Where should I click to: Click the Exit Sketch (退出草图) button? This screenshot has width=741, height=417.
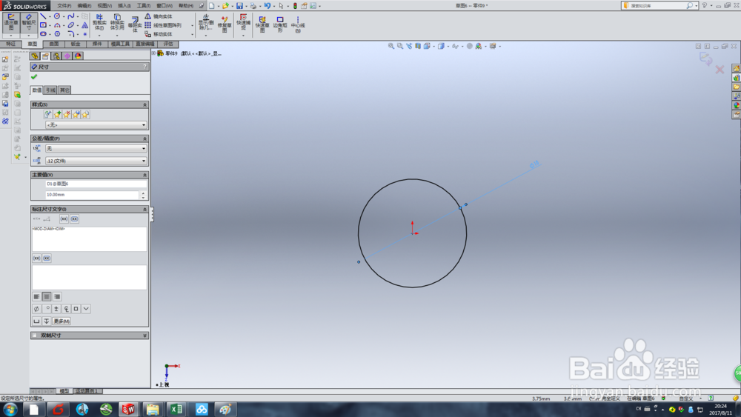tap(10, 23)
